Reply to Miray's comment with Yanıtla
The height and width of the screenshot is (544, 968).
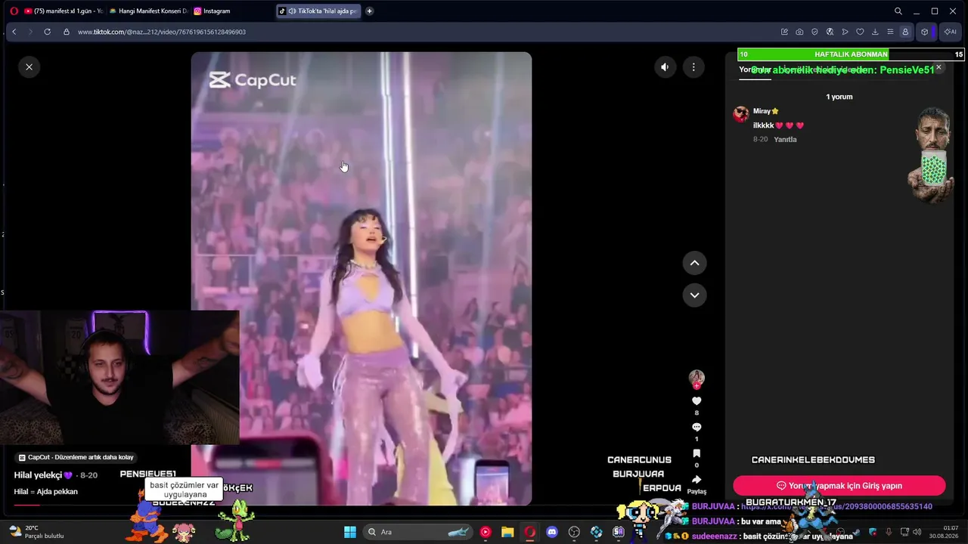pos(785,140)
